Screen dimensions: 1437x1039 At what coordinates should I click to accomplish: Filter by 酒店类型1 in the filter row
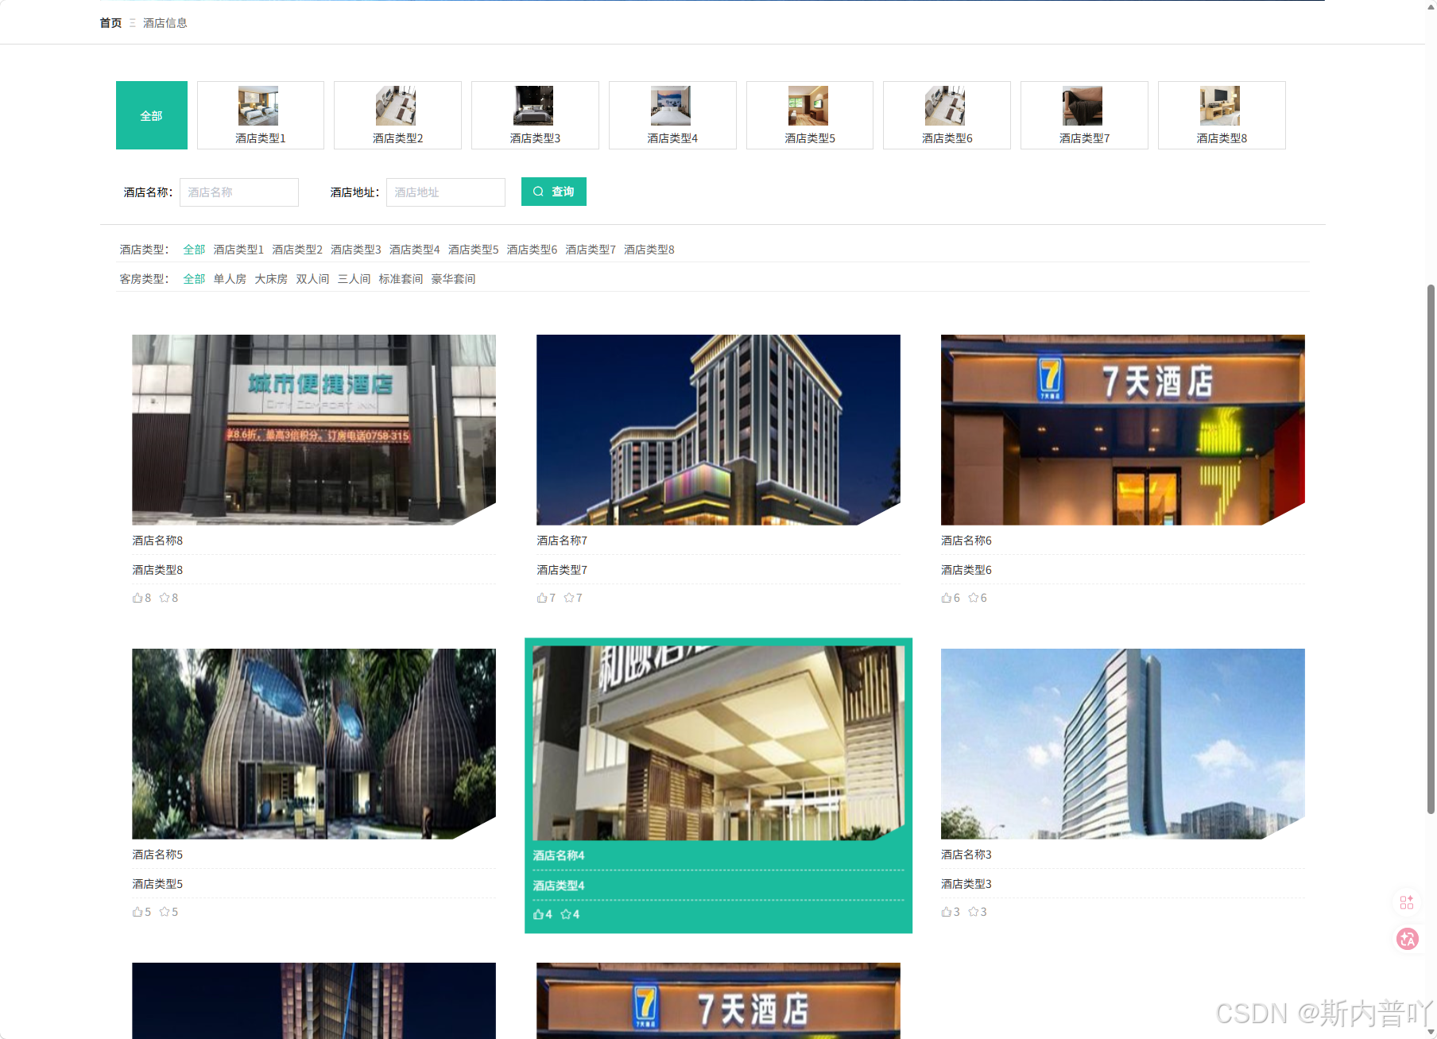coord(238,250)
